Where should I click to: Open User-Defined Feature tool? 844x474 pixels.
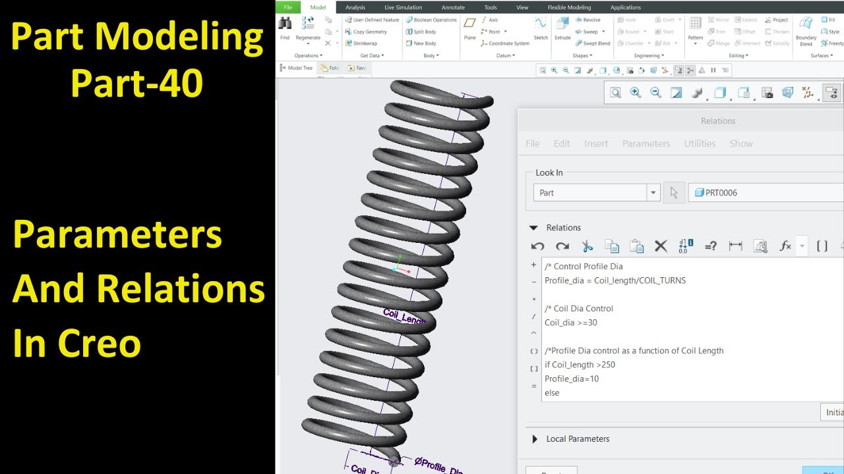(x=372, y=20)
